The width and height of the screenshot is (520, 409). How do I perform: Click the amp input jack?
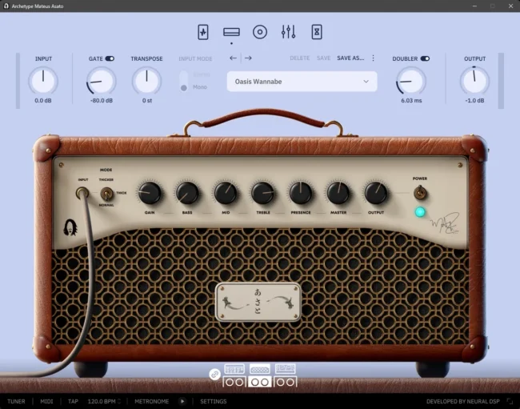pyautogui.click(x=82, y=192)
